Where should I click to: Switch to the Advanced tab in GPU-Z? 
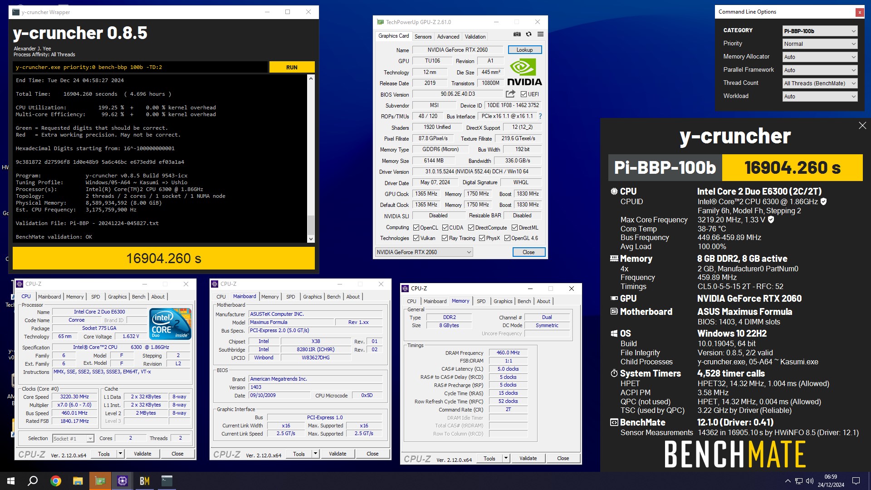coord(448,37)
